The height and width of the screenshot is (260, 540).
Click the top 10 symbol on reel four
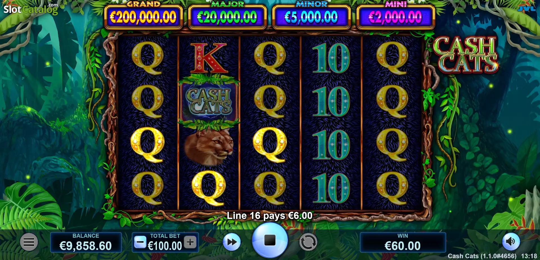[331, 58]
